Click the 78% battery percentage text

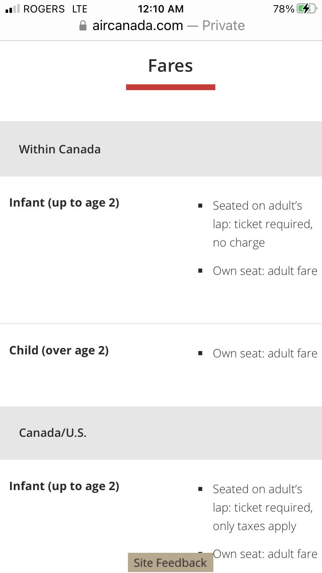coord(283,9)
